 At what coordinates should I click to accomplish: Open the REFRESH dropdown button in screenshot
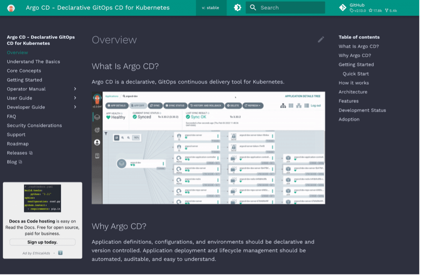(x=254, y=106)
